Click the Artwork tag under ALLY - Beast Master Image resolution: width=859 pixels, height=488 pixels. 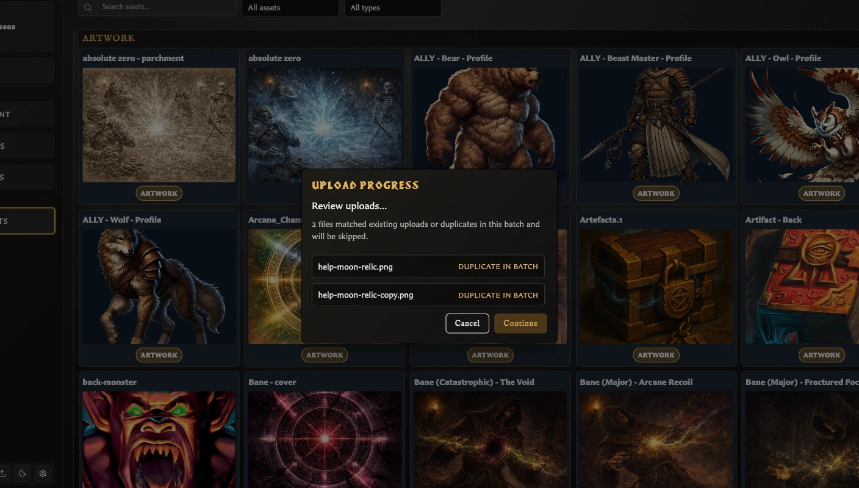656,193
